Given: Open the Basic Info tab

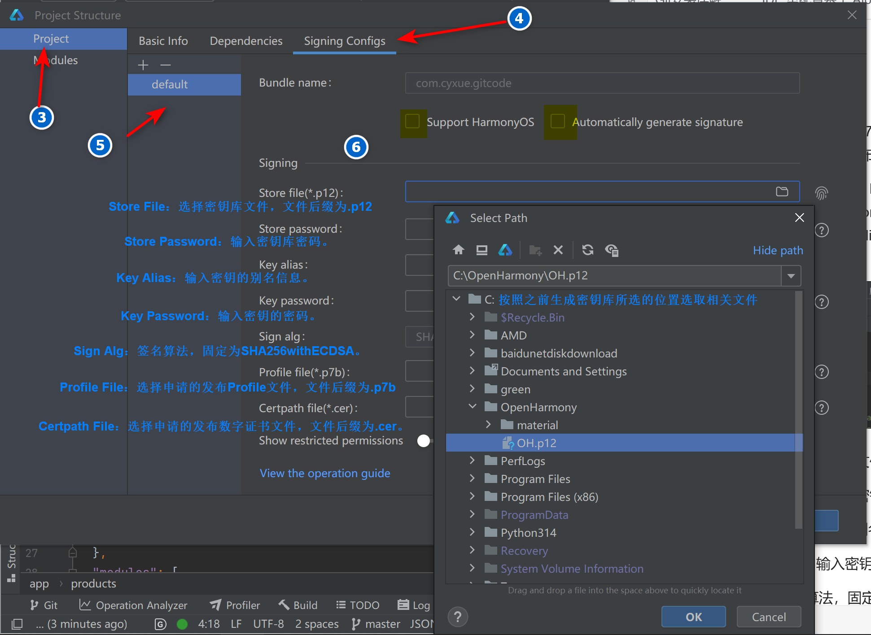Looking at the screenshot, I should [163, 41].
